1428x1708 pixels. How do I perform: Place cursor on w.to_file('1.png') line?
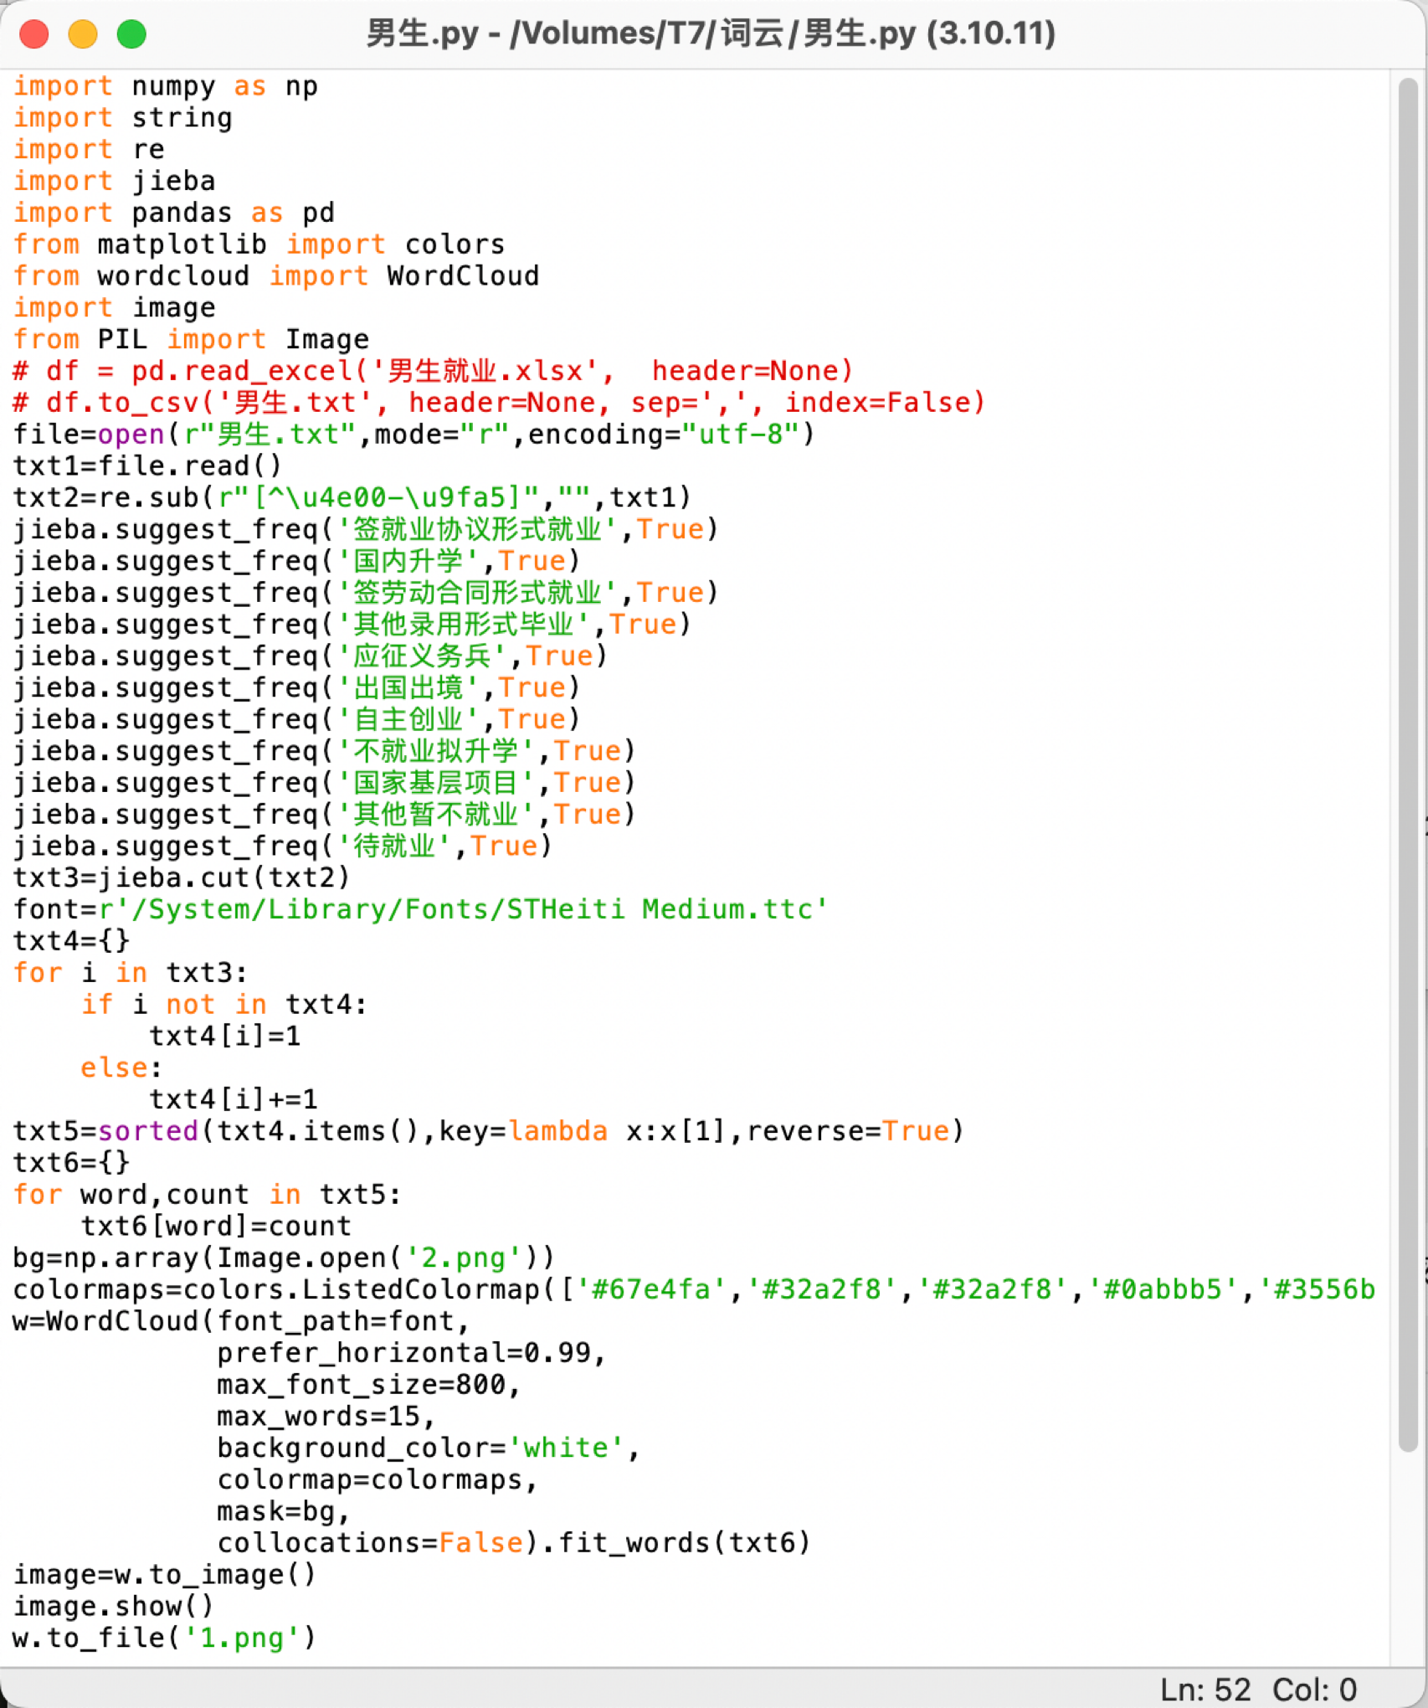coord(165,1639)
